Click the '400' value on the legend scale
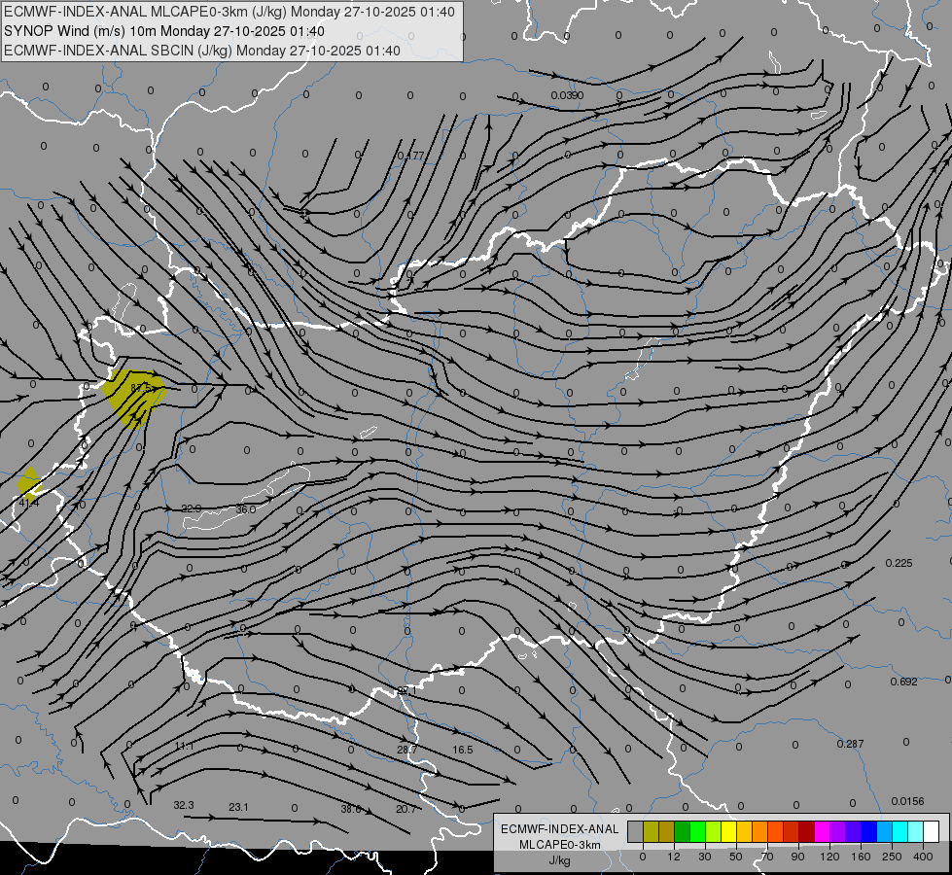The width and height of the screenshot is (952, 875). coord(923,857)
